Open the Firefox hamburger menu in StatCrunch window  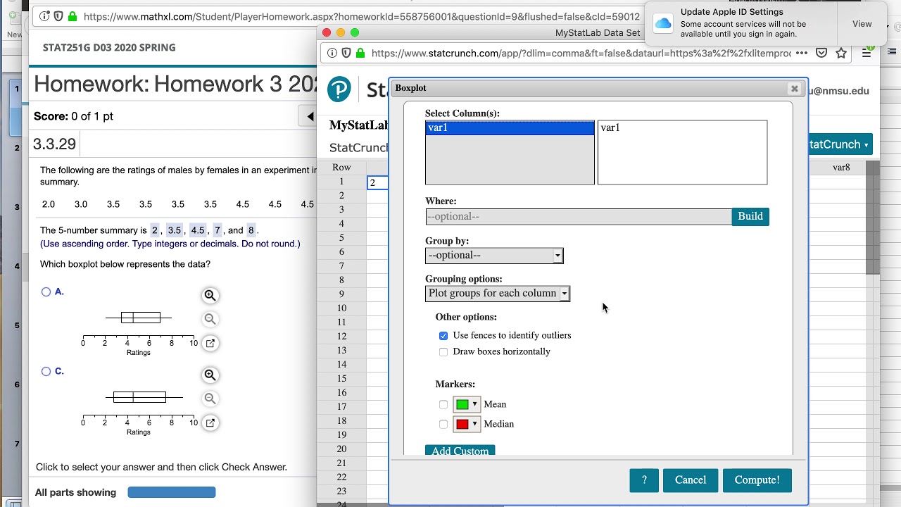pyautogui.click(x=867, y=53)
